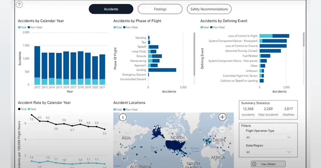Click the Loss of Control on Ground label
This screenshot has width=321, height=168.
[x=242, y=46]
